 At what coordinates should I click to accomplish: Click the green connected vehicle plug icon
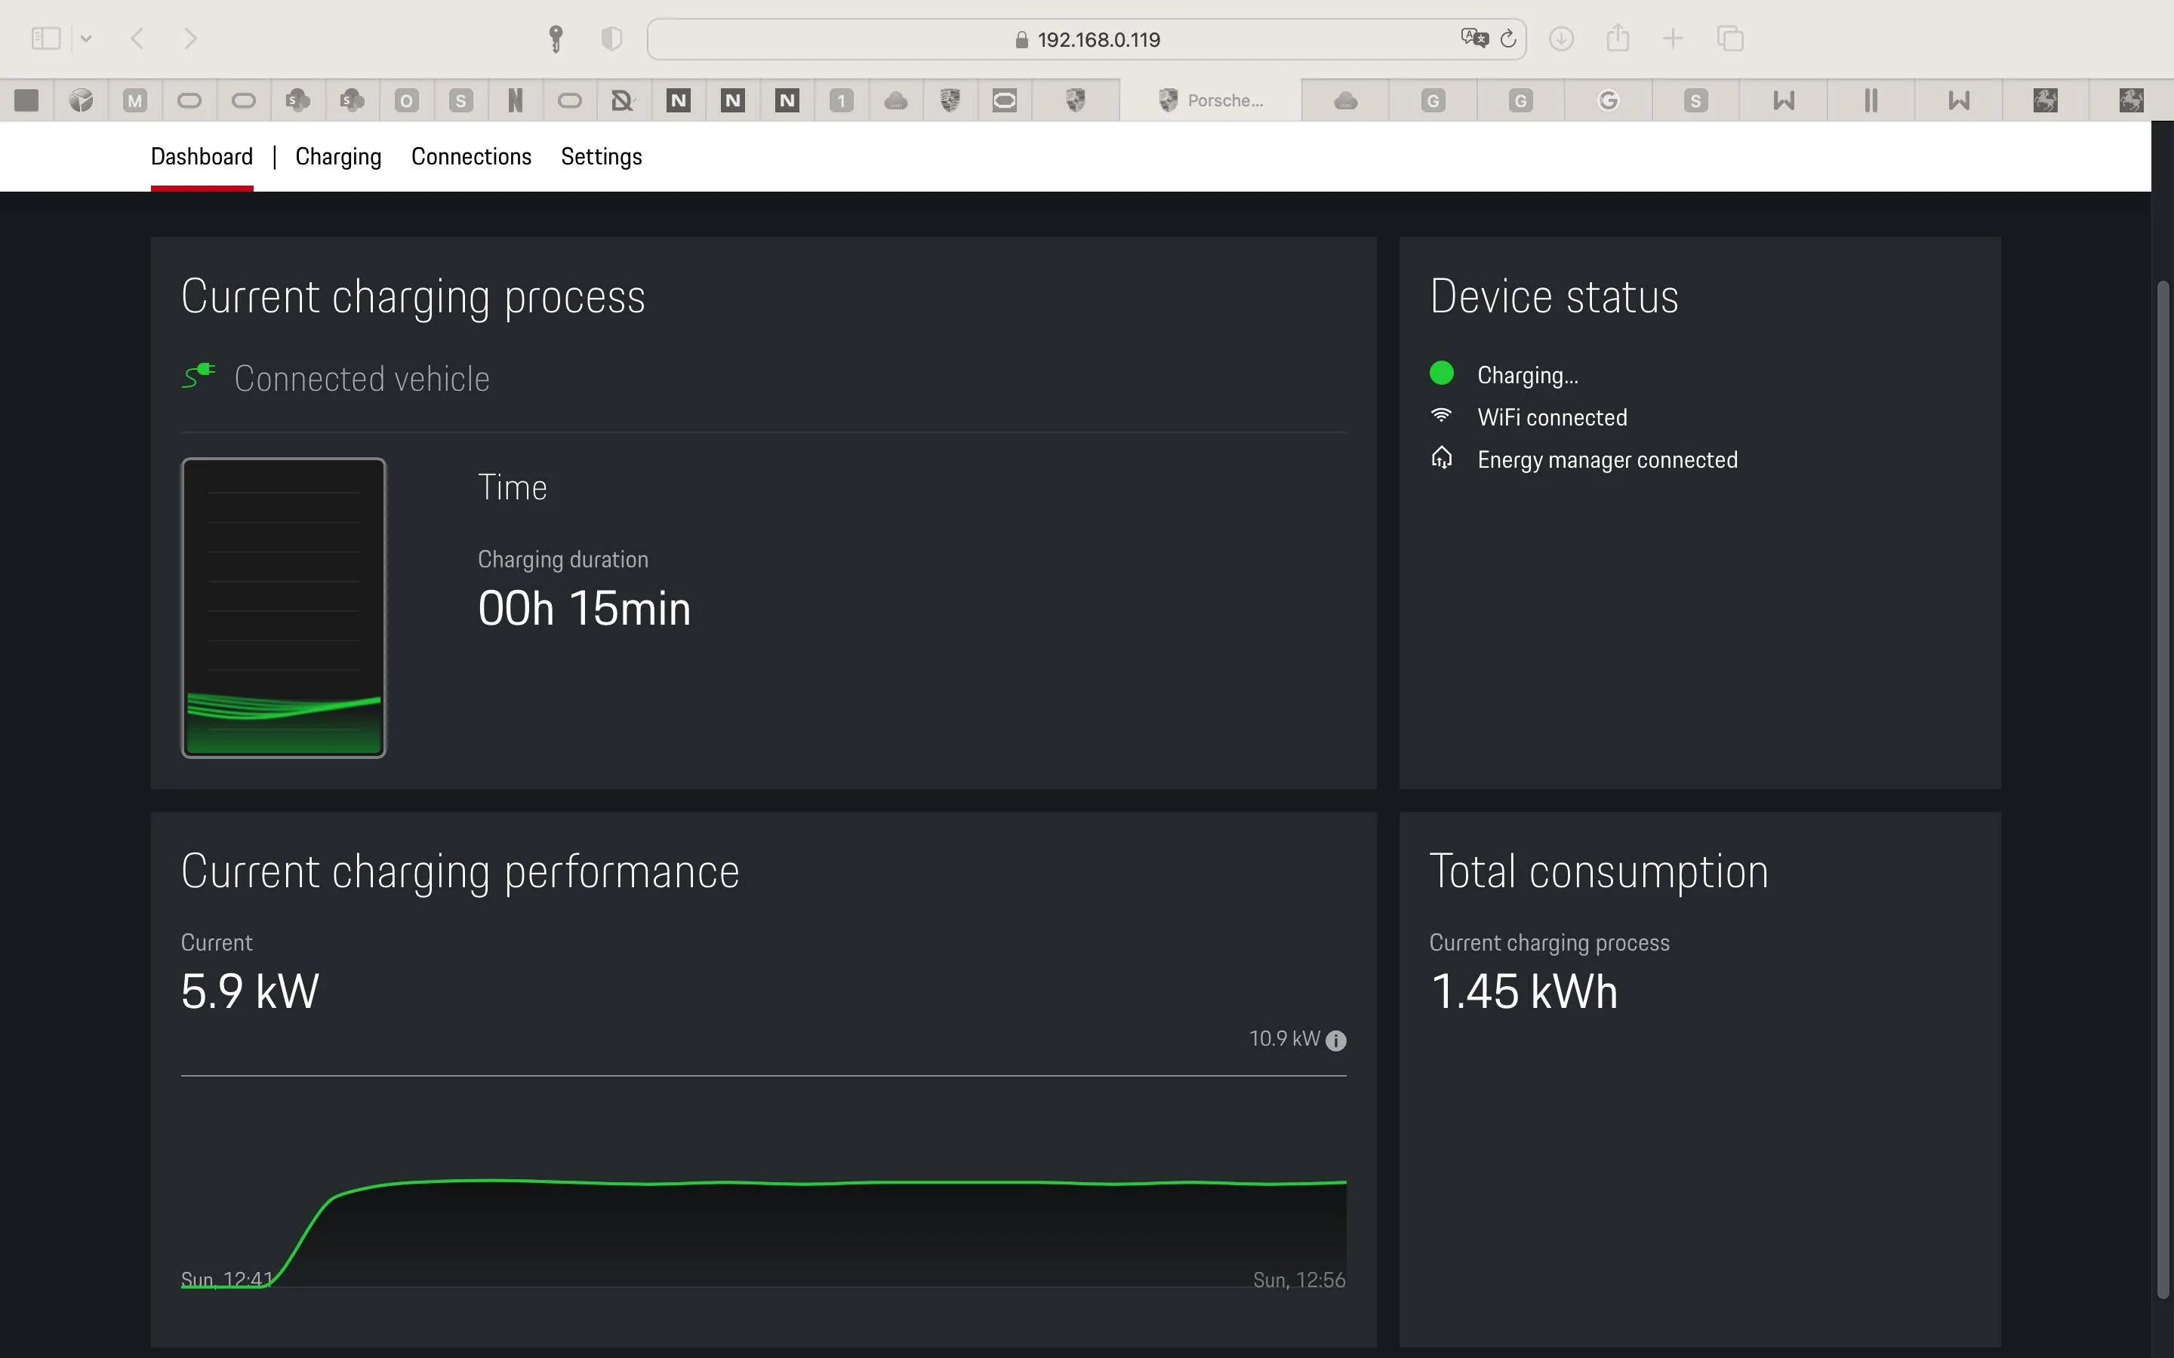(199, 376)
